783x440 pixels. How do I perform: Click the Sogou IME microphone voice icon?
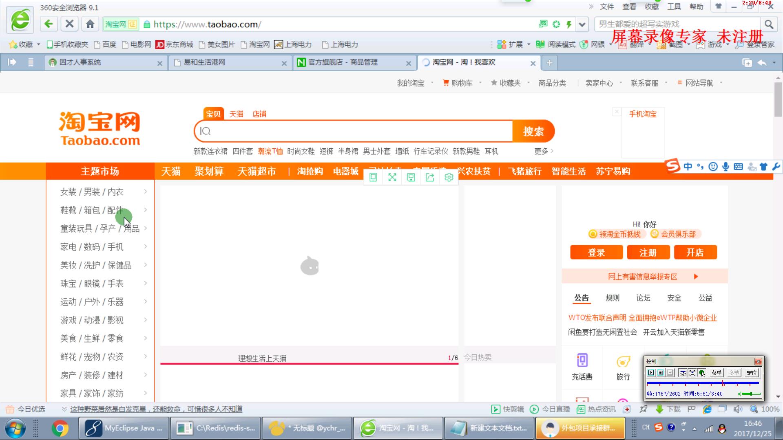725,167
